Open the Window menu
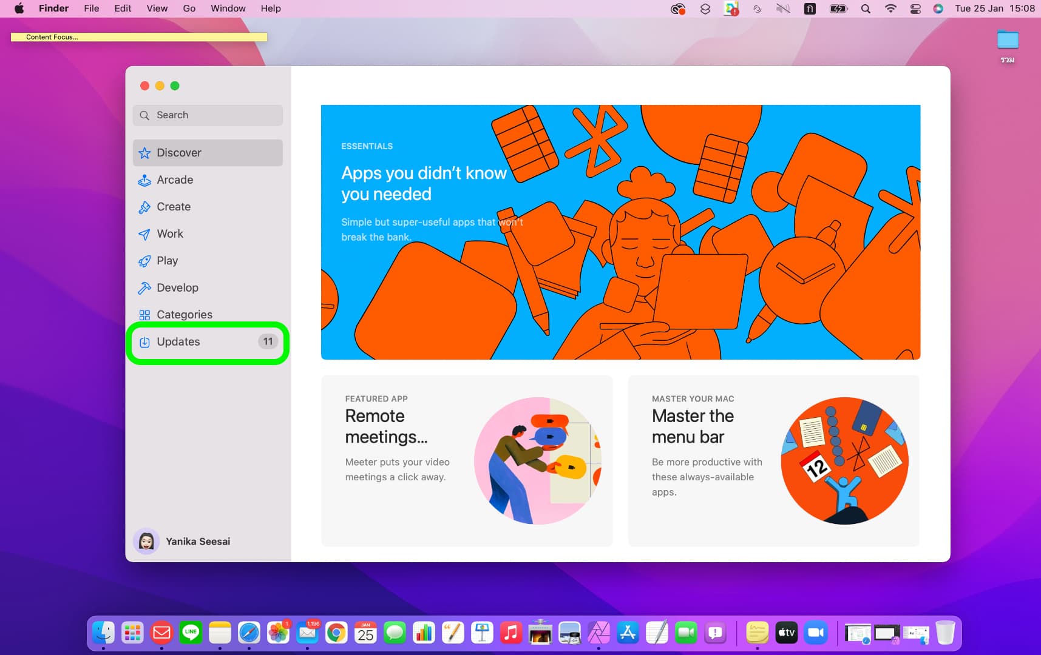The image size is (1041, 655). point(228,8)
